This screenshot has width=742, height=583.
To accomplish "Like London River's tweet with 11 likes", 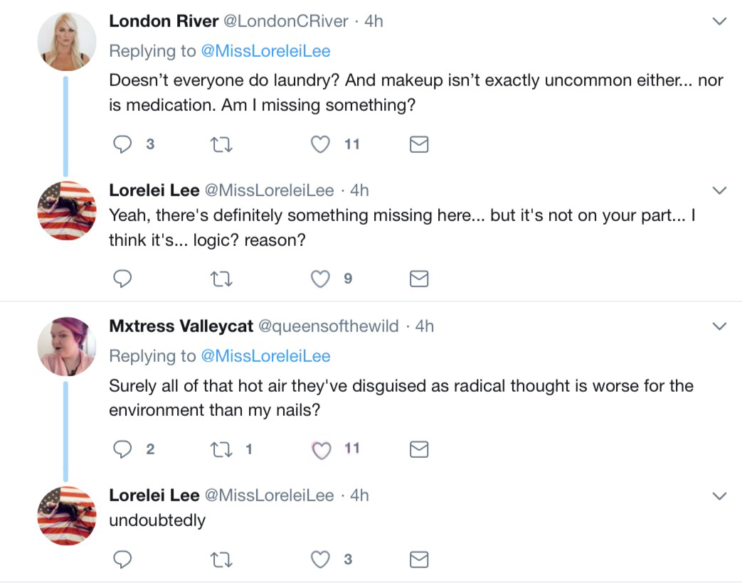I will (320, 144).
